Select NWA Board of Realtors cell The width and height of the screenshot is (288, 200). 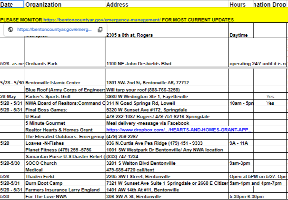click(x=65, y=103)
